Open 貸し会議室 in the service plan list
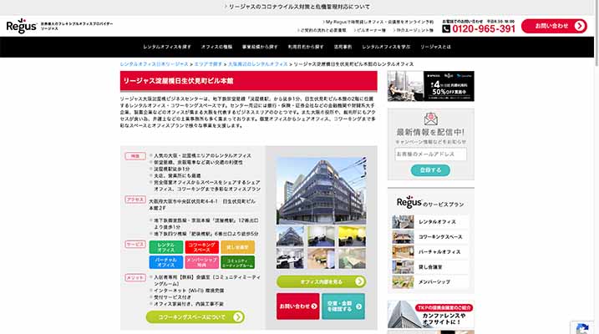This screenshot has width=599, height=334. (x=430, y=267)
